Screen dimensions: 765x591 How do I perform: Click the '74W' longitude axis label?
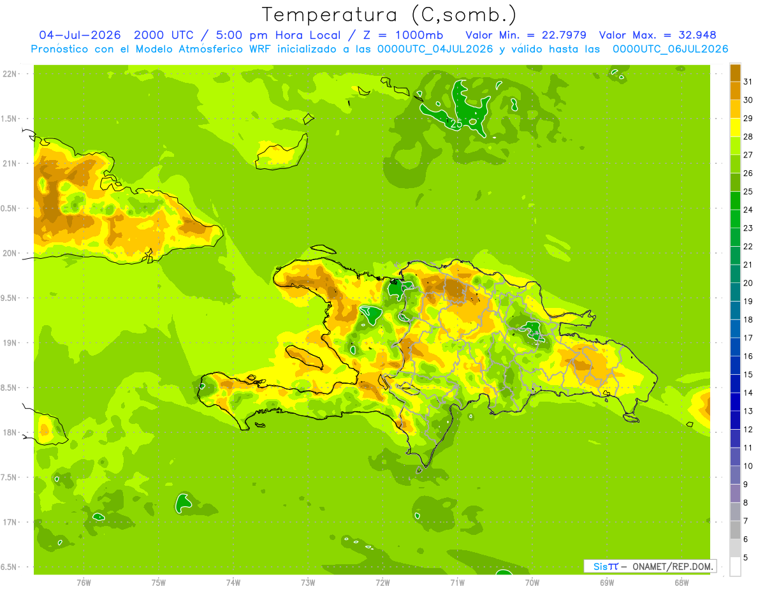pos(233,583)
